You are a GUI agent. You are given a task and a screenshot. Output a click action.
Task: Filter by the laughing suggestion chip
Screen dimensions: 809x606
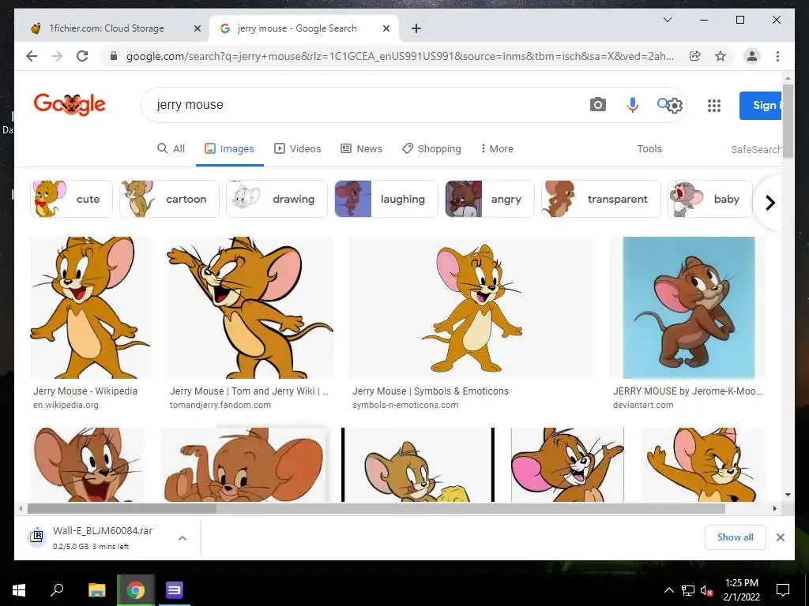pyautogui.click(x=386, y=199)
